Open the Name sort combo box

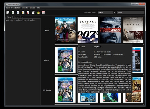pyautogui.click(x=107, y=12)
